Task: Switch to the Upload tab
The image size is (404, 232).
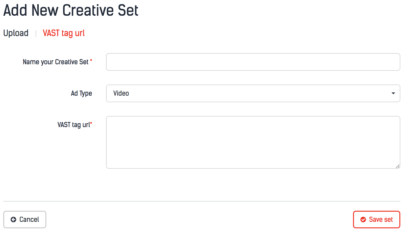Action: [16, 33]
